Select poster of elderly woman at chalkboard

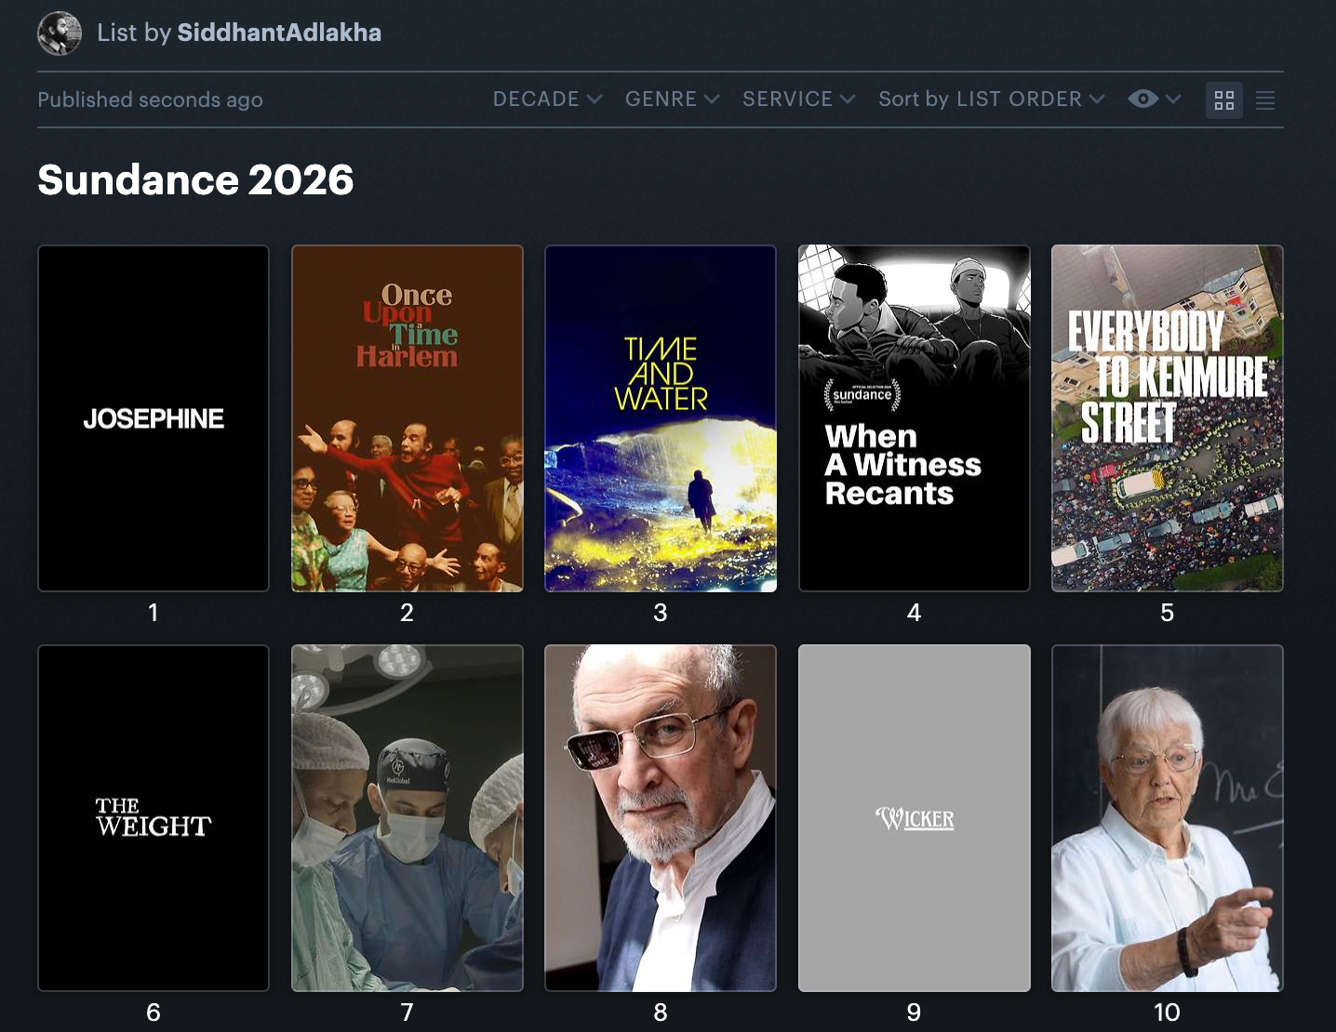tap(1167, 818)
